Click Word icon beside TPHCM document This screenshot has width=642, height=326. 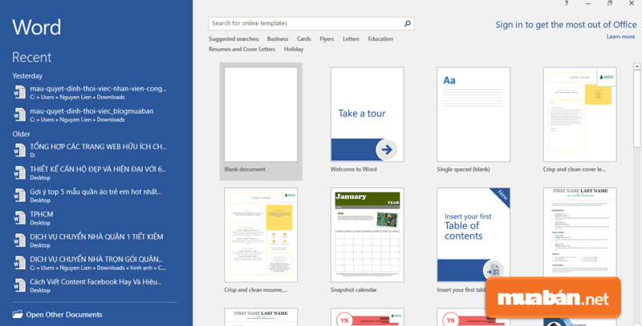click(x=19, y=217)
